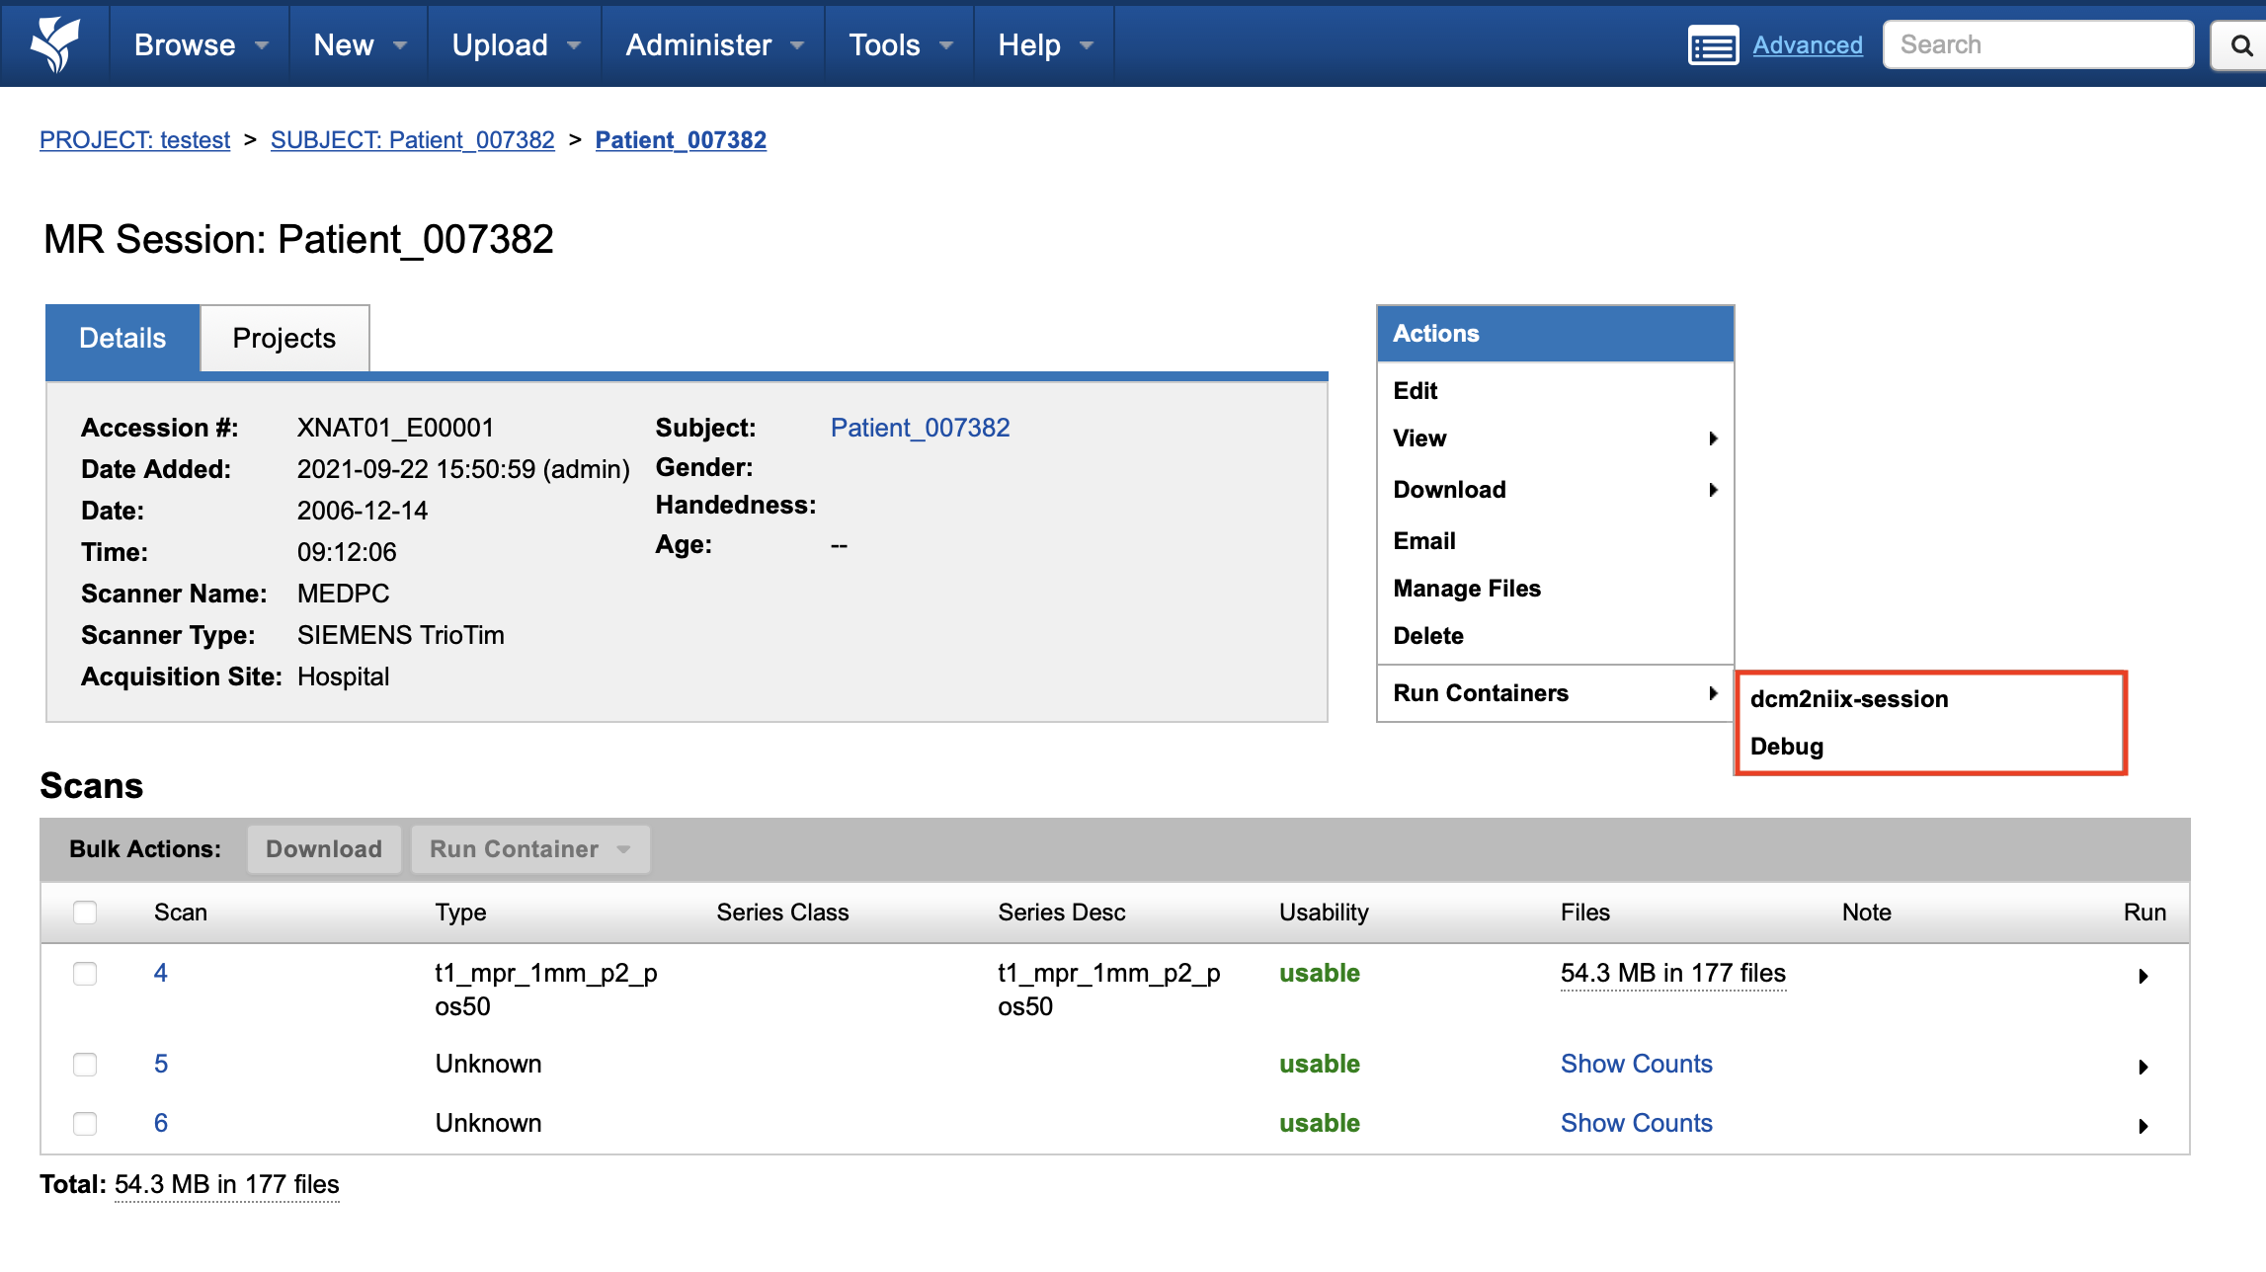Image resolution: width=2266 pixels, height=1272 pixels.
Task: Open run arrow for scan 5
Action: coord(2143,1067)
